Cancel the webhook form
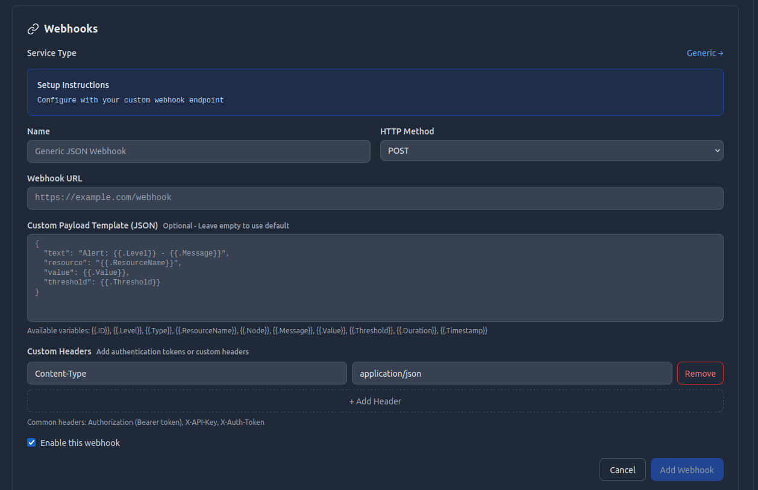The width and height of the screenshot is (758, 490). tap(622, 470)
